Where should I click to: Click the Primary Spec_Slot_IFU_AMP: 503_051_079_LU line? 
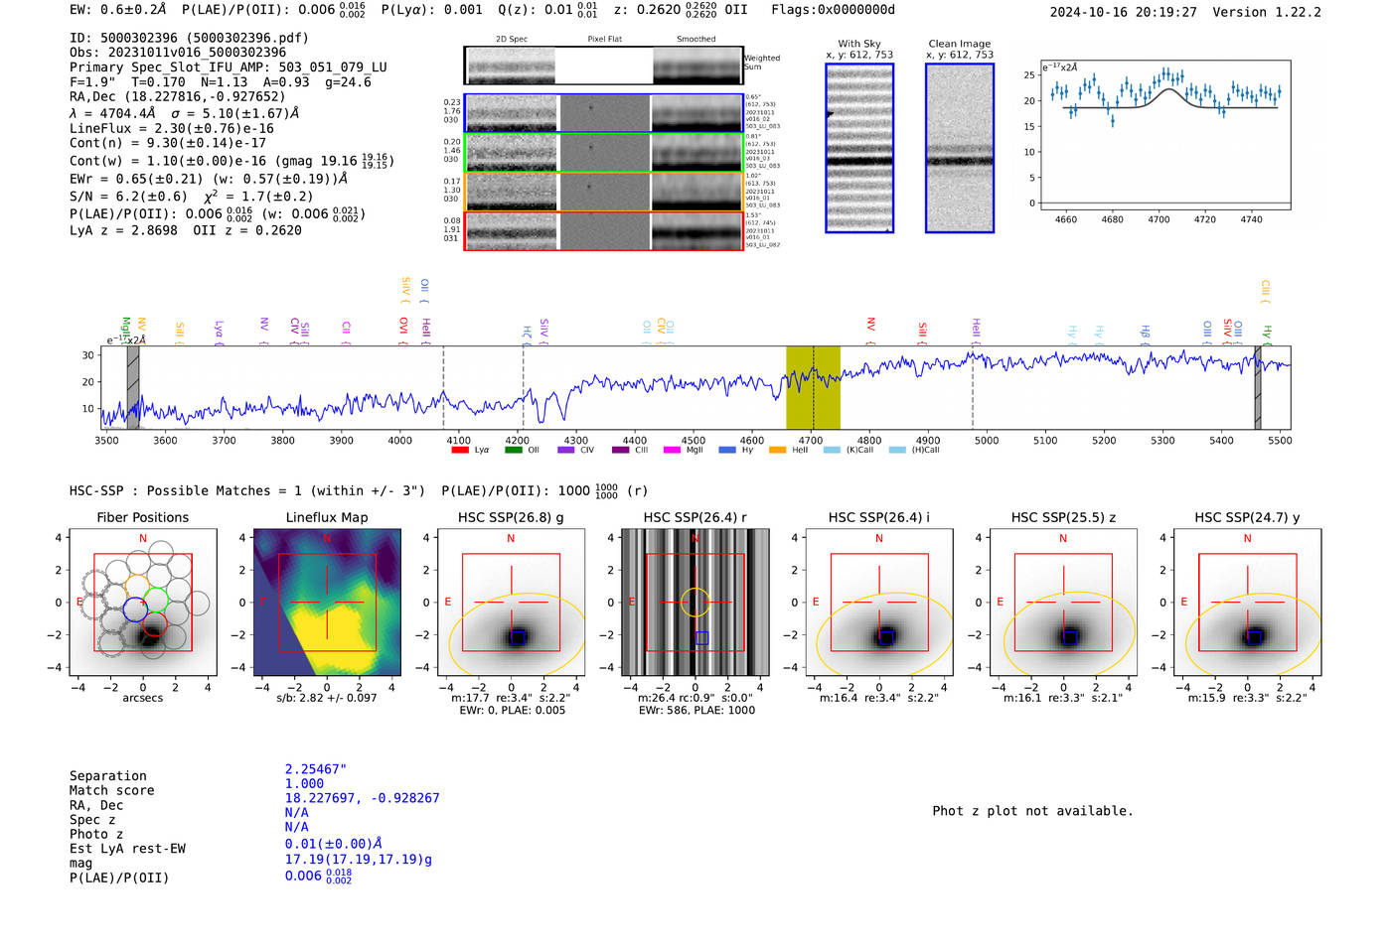(229, 68)
